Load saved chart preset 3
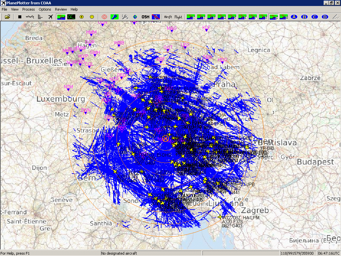341x256 pixels. pos(211,17)
